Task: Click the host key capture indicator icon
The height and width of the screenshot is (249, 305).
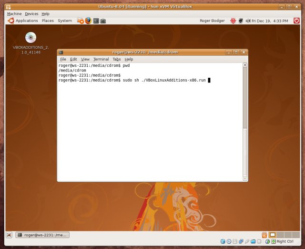Action: click(274, 241)
